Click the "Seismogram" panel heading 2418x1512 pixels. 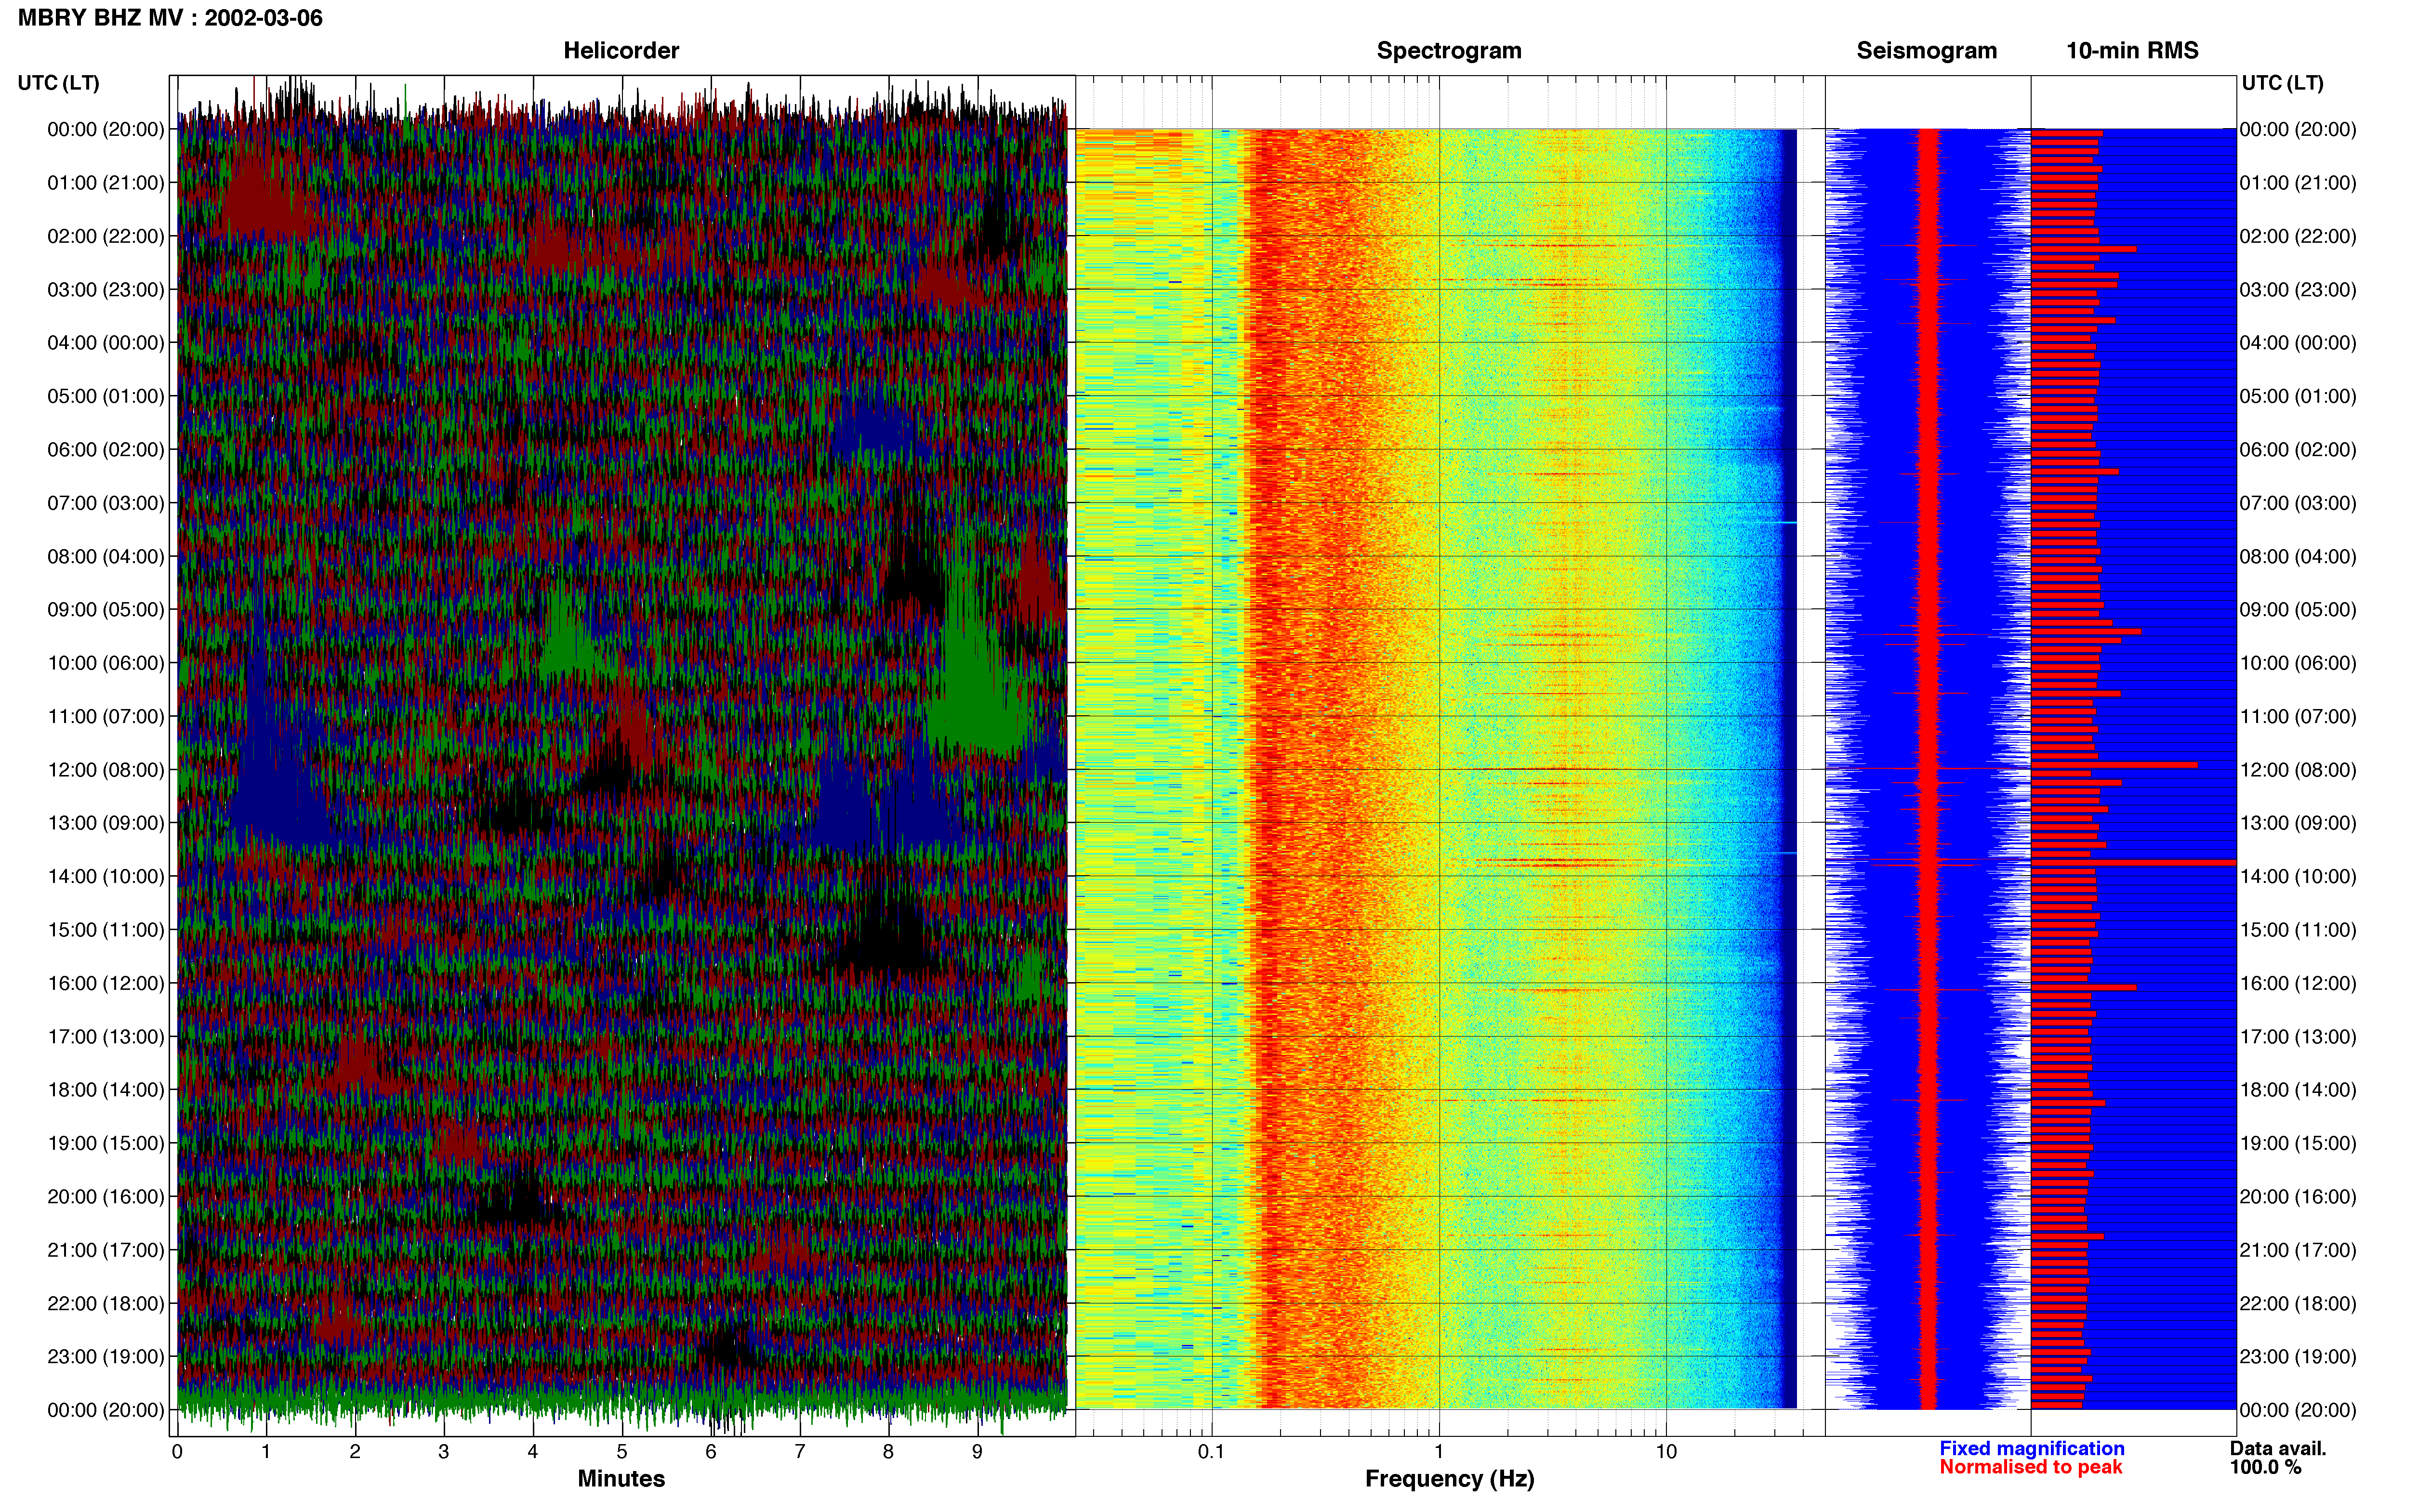point(1926,51)
